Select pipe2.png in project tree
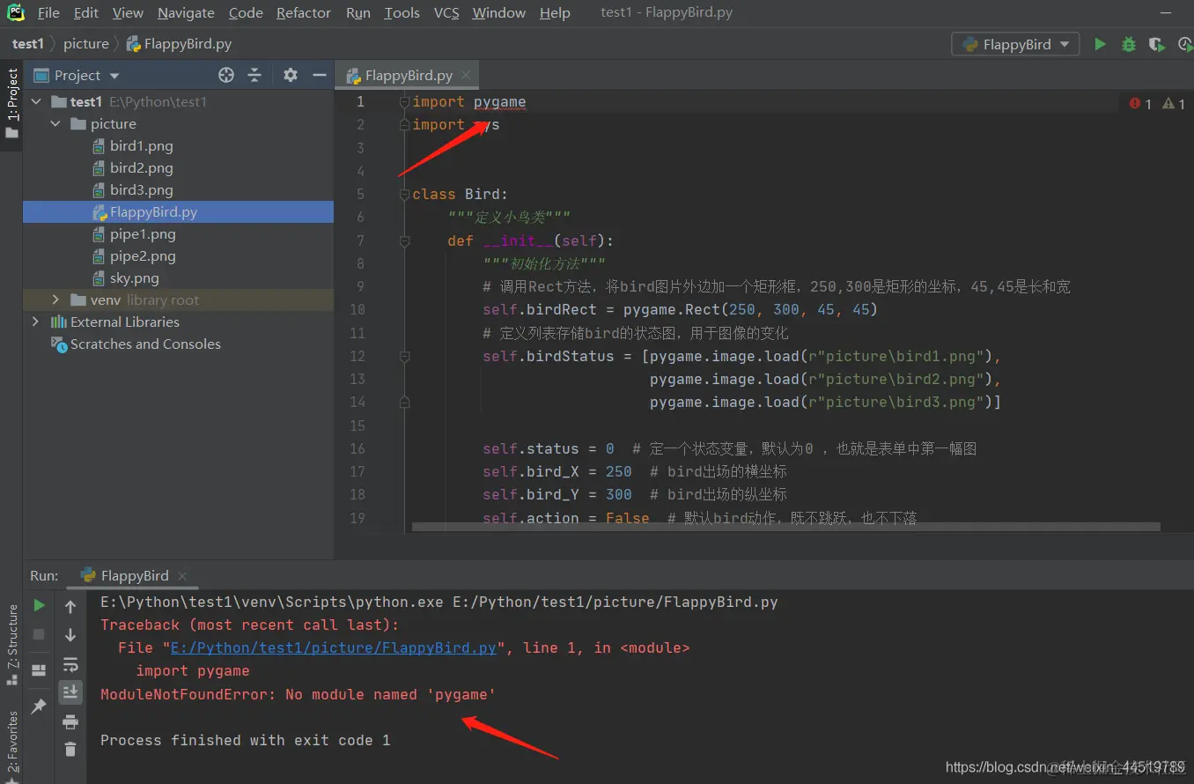The height and width of the screenshot is (784, 1194). click(143, 256)
